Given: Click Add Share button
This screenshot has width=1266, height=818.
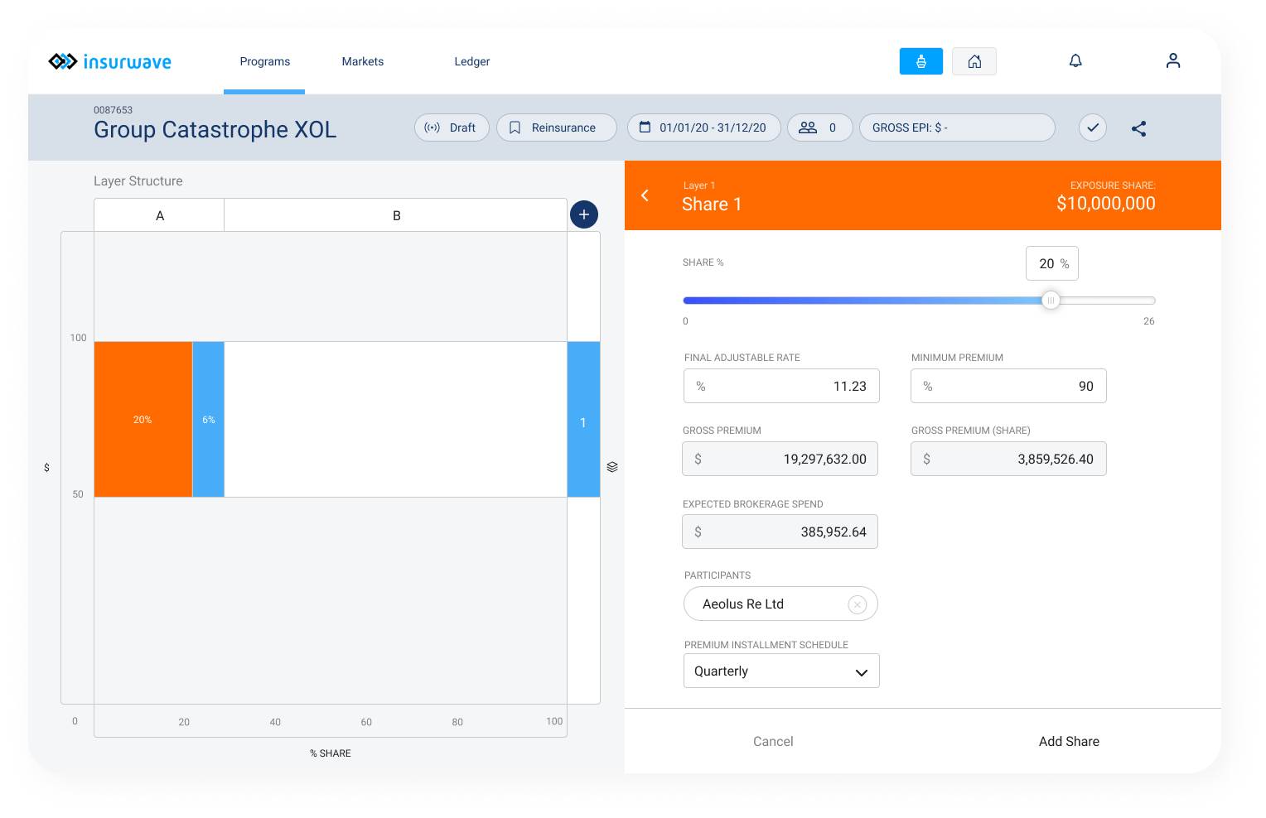Looking at the screenshot, I should [1069, 742].
